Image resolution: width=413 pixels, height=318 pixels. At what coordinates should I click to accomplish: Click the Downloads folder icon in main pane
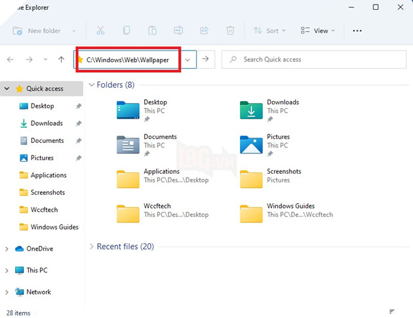point(251,110)
